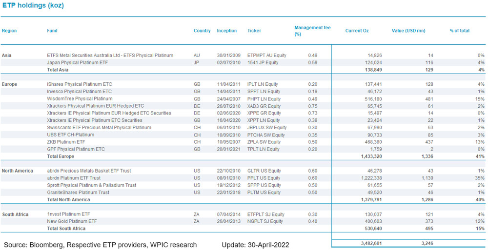This screenshot has height=251, width=488.
Task: Select 1nvest Platinum ETF fund
Action: tap(67, 214)
